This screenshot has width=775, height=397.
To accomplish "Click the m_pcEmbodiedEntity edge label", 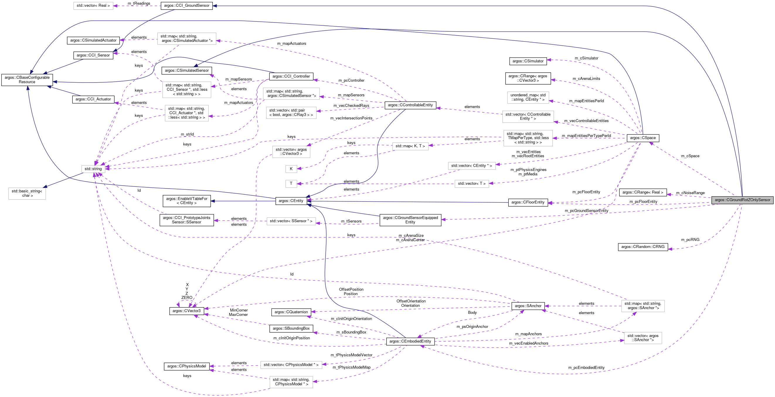I will click(586, 368).
